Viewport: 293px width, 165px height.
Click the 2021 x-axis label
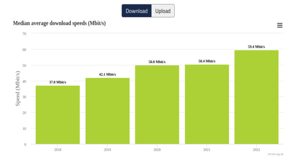(x=207, y=150)
